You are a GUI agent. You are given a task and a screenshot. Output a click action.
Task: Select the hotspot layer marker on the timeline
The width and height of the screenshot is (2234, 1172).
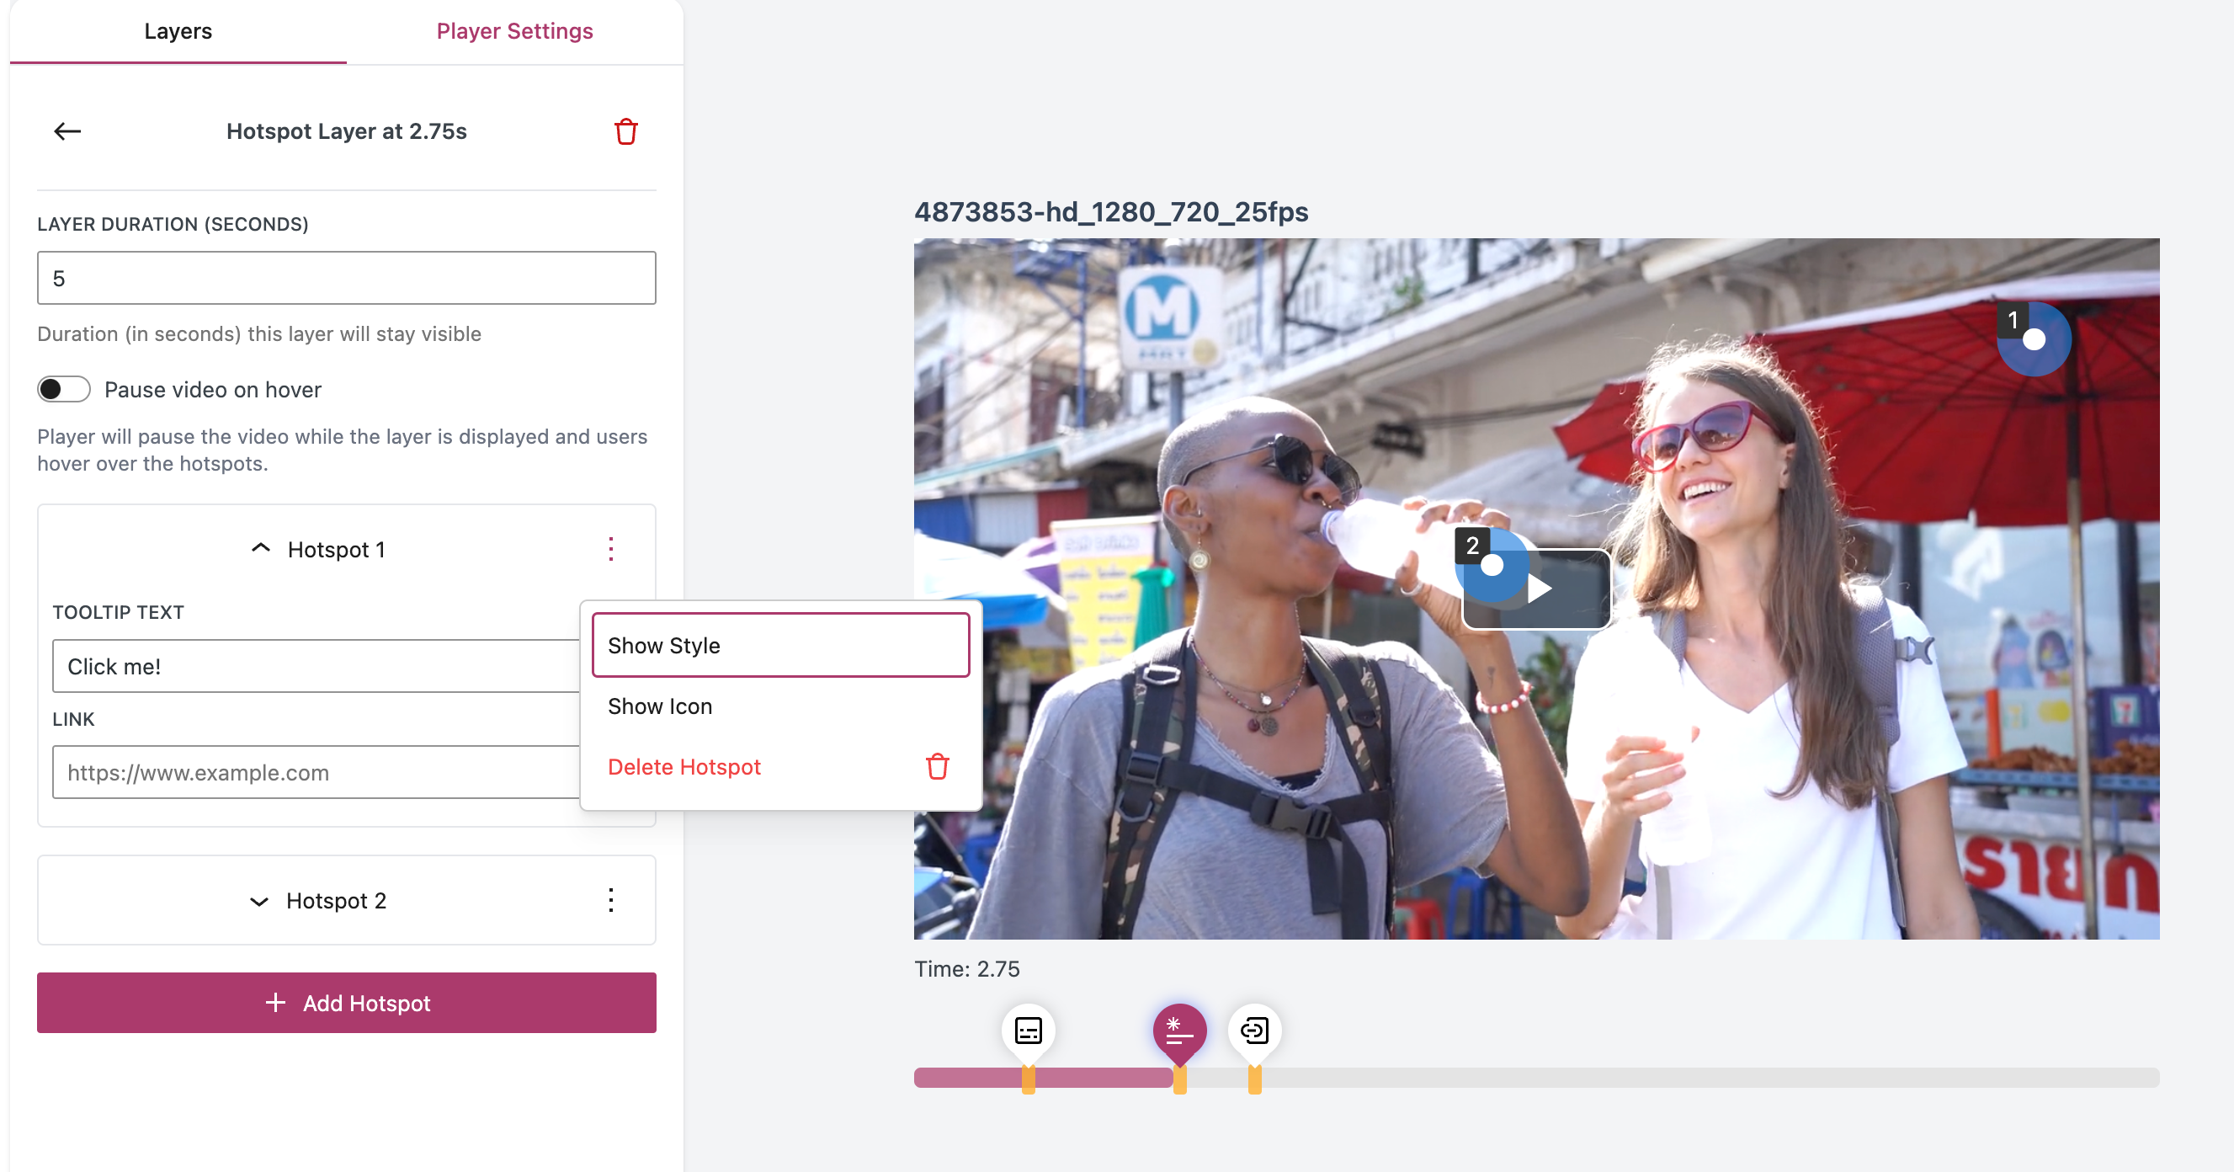[x=1178, y=1031]
